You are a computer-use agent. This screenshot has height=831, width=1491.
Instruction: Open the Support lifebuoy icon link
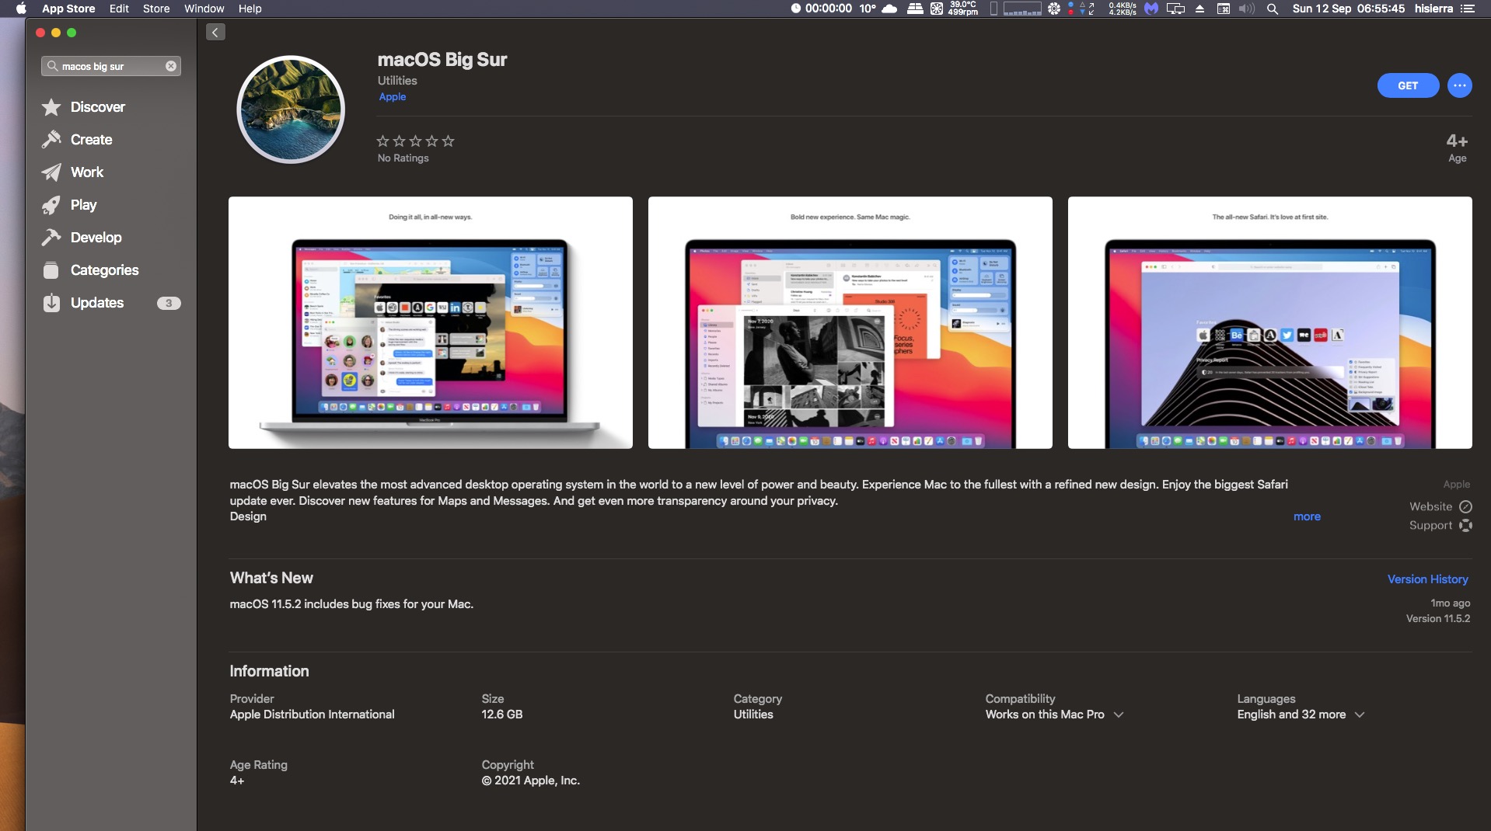[x=1465, y=526]
